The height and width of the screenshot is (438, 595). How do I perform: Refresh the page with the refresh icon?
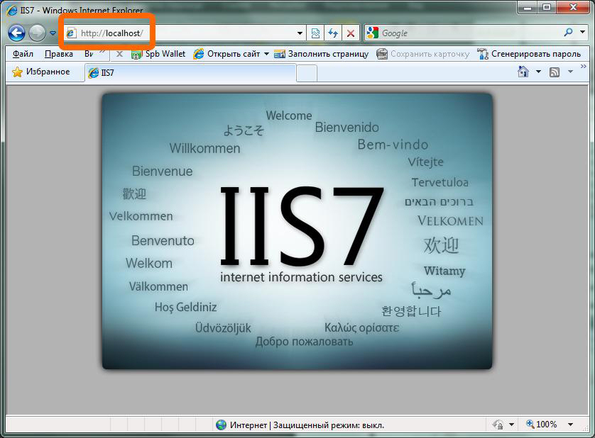click(x=333, y=33)
